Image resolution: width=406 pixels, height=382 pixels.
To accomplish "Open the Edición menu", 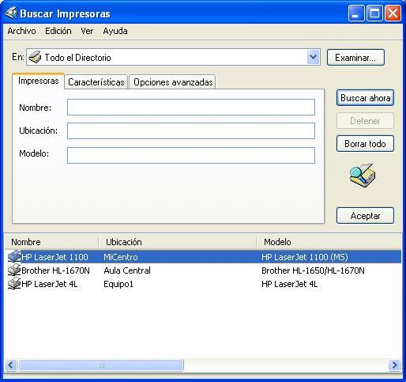I will (x=58, y=31).
